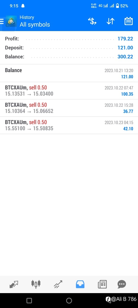Open sort order arrows icon

(110, 21)
